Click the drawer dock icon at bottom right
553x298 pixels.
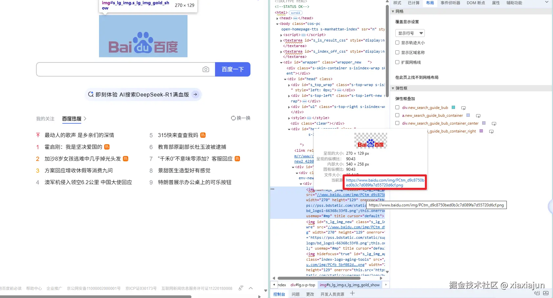537,293
